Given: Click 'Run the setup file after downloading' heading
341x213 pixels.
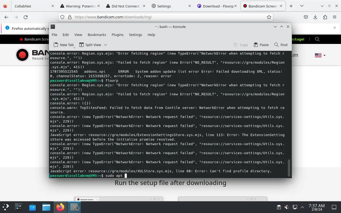Looking at the screenshot, I should click(170, 183).
